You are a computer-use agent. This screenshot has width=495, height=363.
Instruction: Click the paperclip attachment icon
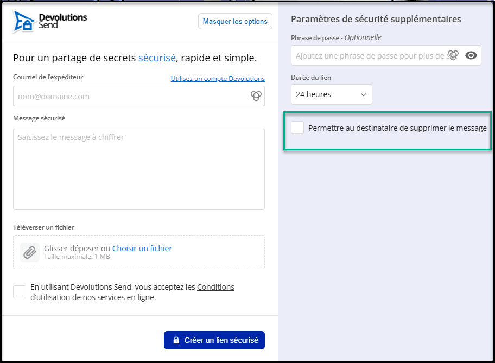click(29, 252)
